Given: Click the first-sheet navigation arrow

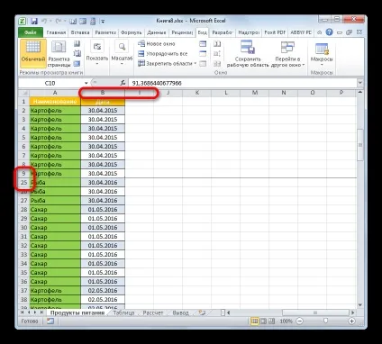Looking at the screenshot, I should tap(22, 312).
